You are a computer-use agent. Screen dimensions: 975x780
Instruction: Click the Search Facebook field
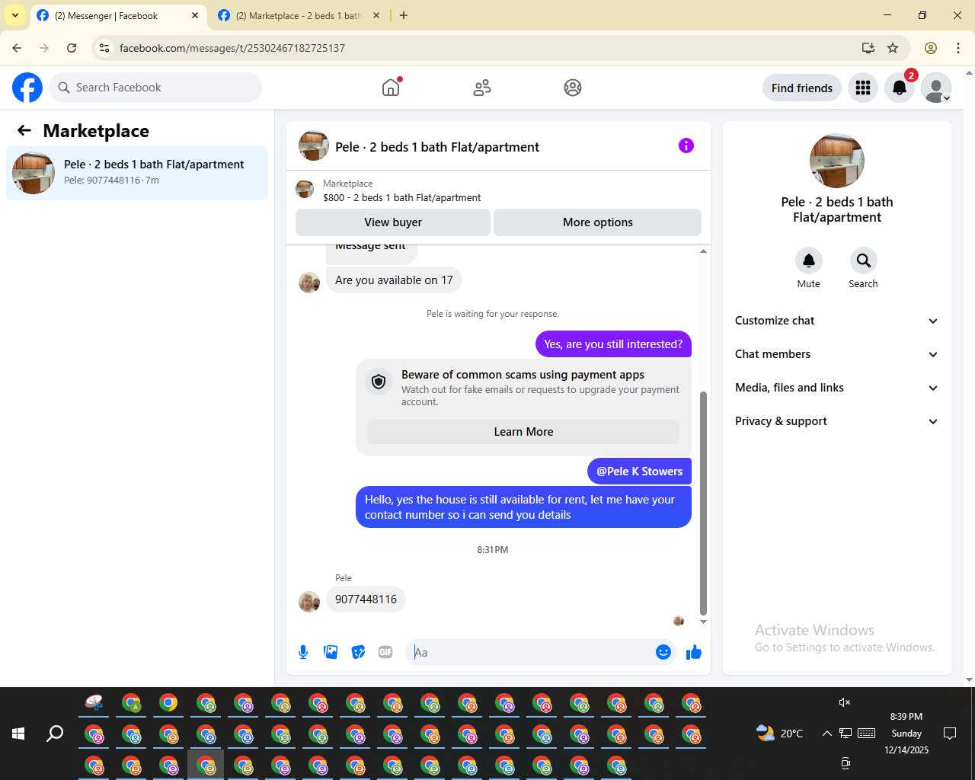155,88
